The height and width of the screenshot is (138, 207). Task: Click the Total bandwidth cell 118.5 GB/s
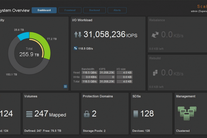[x=90, y=81]
